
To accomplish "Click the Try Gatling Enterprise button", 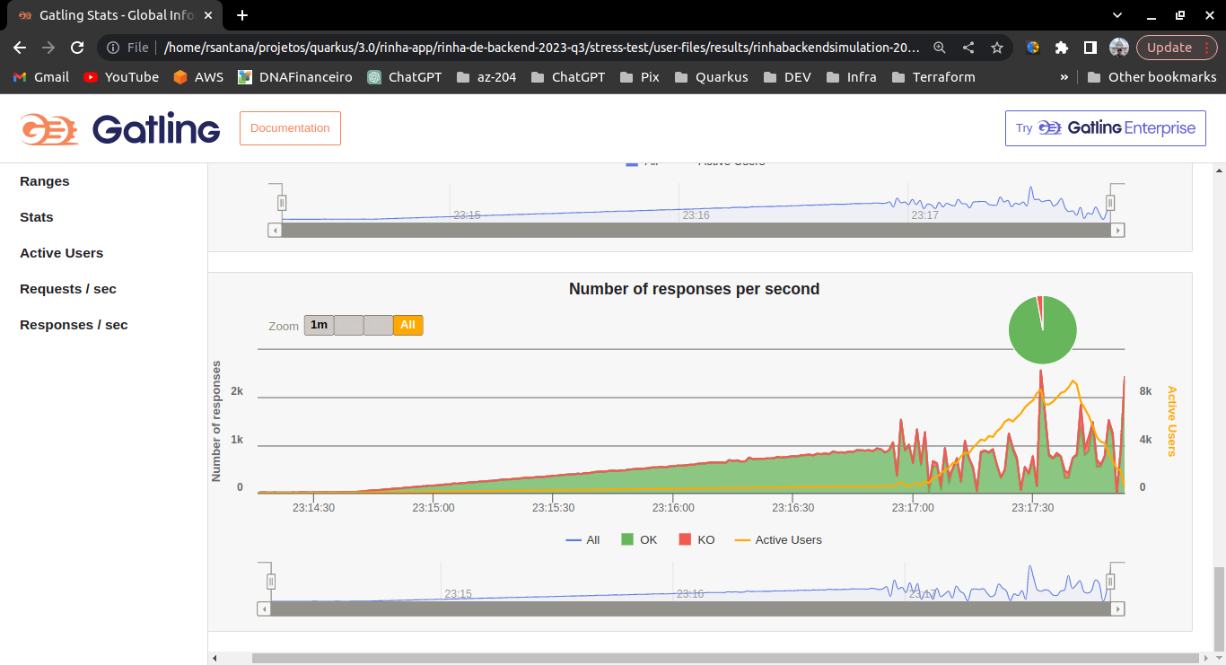I will point(1105,128).
